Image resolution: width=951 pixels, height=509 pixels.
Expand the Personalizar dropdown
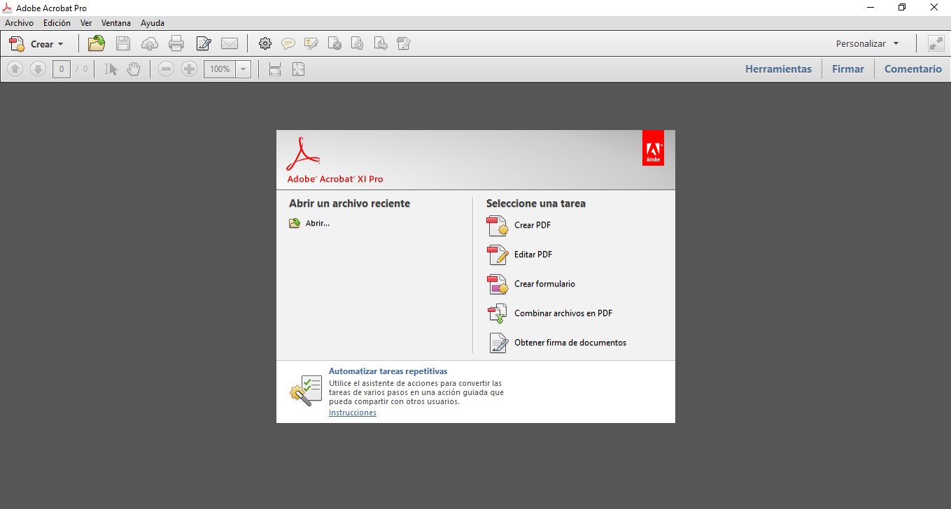[x=868, y=43]
